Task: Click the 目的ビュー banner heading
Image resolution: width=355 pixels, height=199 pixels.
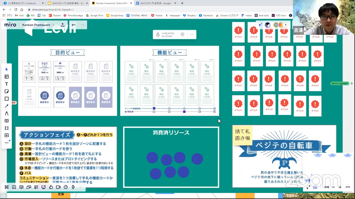Action: click(x=68, y=53)
